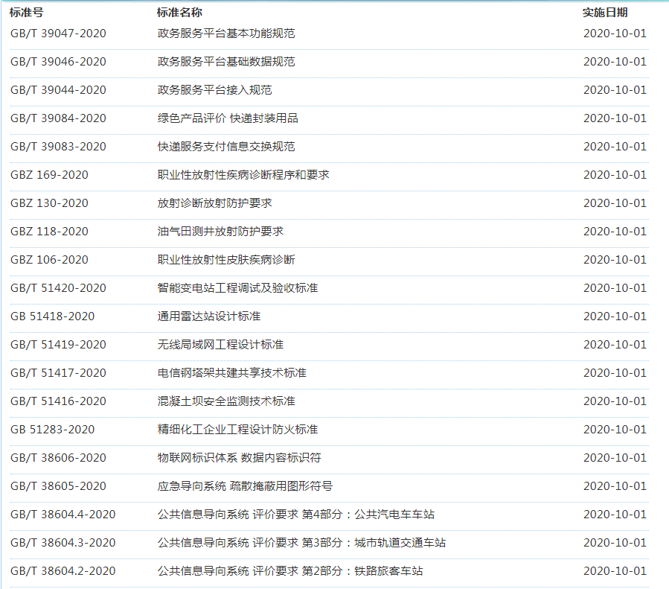
Task: Open GBZ 169-2020 standard
Action: [x=49, y=175]
